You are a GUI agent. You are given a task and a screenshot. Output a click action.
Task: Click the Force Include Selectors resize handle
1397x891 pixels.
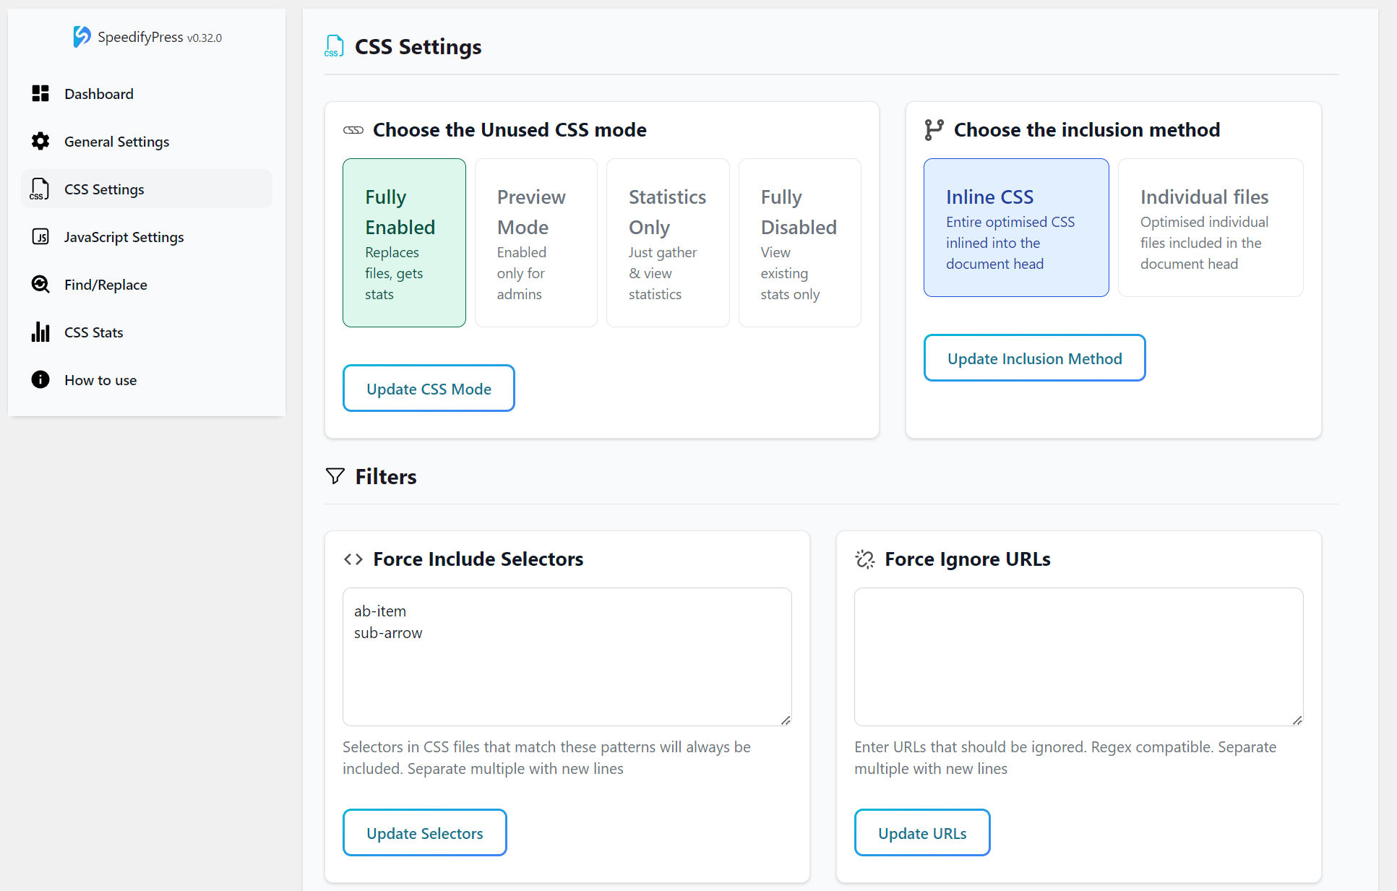(786, 720)
